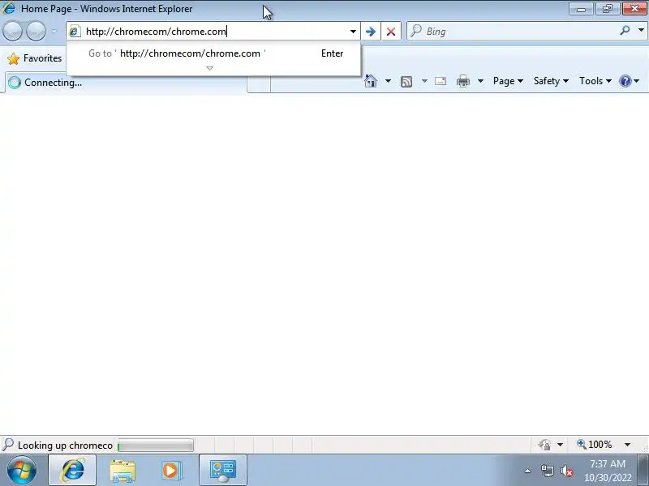Open the Favorites button

tap(35, 58)
